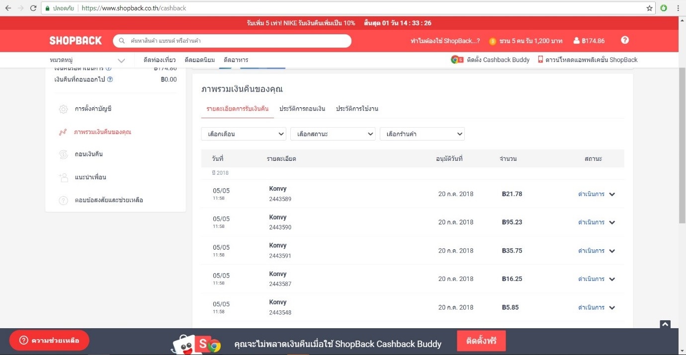Click the magnifier icon in search bar
The image size is (686, 355).
pos(122,41)
